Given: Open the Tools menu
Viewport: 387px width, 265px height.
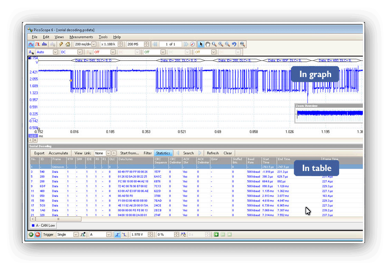Looking at the screenshot, I should tap(103, 37).
